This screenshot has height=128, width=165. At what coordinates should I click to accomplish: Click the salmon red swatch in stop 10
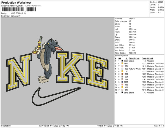coord(122,84)
